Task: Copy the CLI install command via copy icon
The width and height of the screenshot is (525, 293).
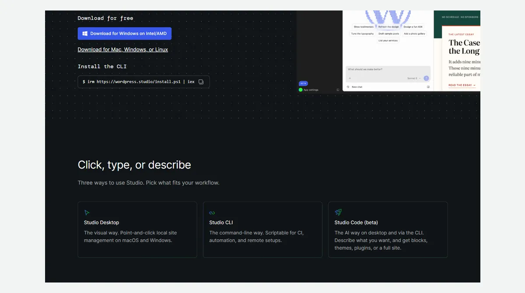Action: 201,82
